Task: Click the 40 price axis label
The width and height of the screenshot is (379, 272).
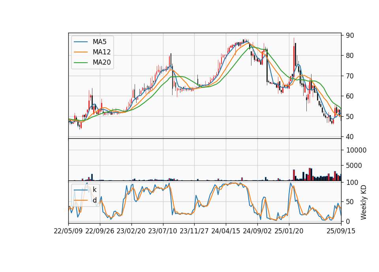Action: (x=350, y=137)
